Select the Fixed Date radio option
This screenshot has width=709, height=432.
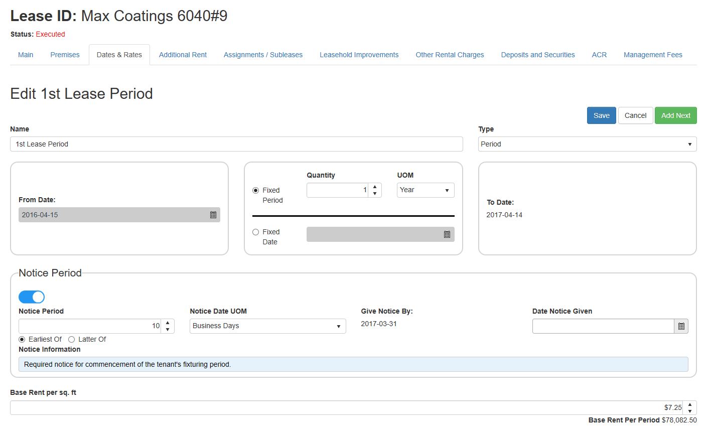click(256, 232)
